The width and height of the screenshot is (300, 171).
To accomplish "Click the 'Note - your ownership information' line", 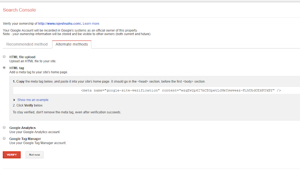I will click(x=77, y=34).
